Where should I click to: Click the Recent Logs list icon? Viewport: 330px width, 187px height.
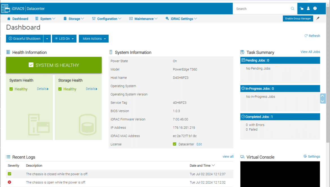(x=8, y=157)
